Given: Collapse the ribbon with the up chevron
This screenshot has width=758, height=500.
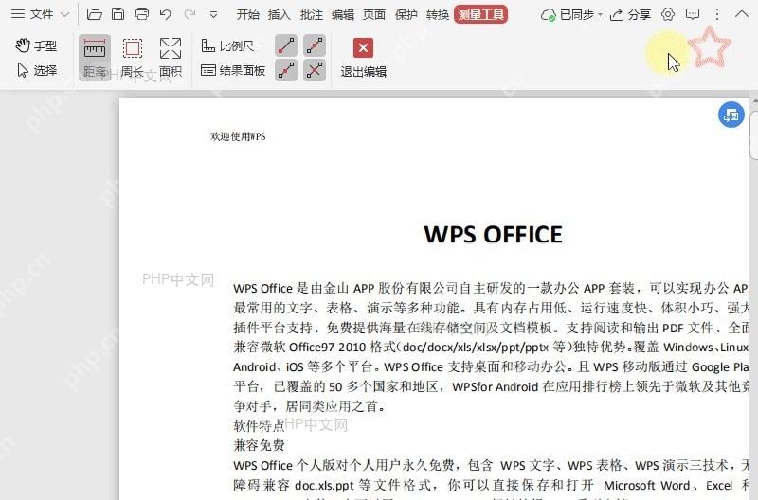Looking at the screenshot, I should coord(742,14).
